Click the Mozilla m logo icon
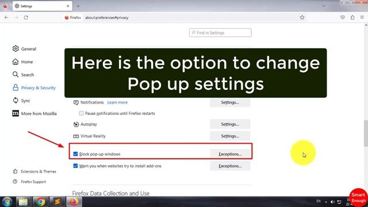368x207 pixels. pyautogui.click(x=16, y=114)
